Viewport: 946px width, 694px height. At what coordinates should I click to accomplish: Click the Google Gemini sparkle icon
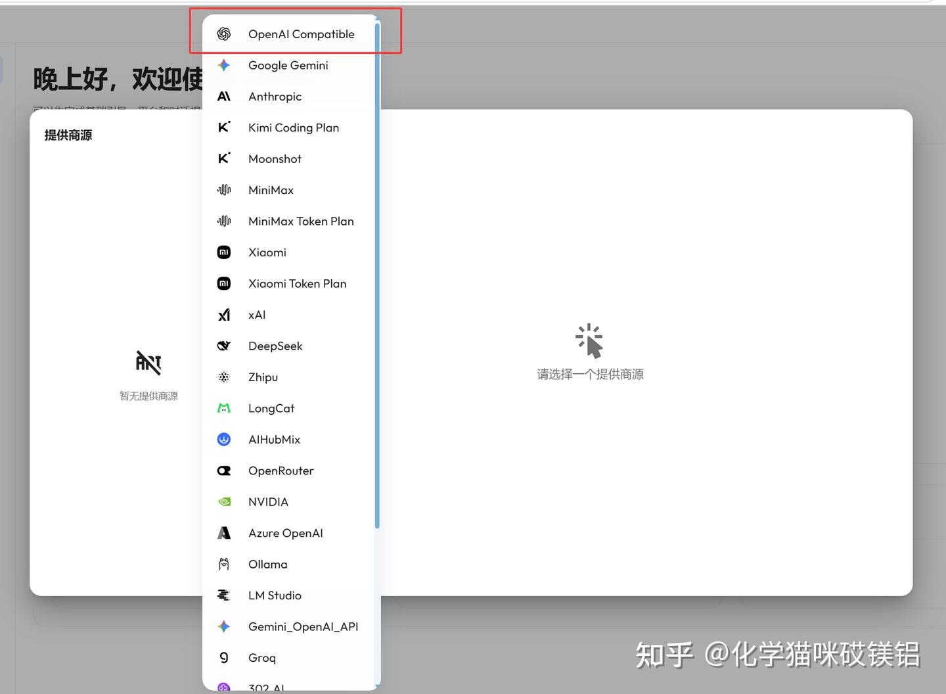pyautogui.click(x=224, y=65)
